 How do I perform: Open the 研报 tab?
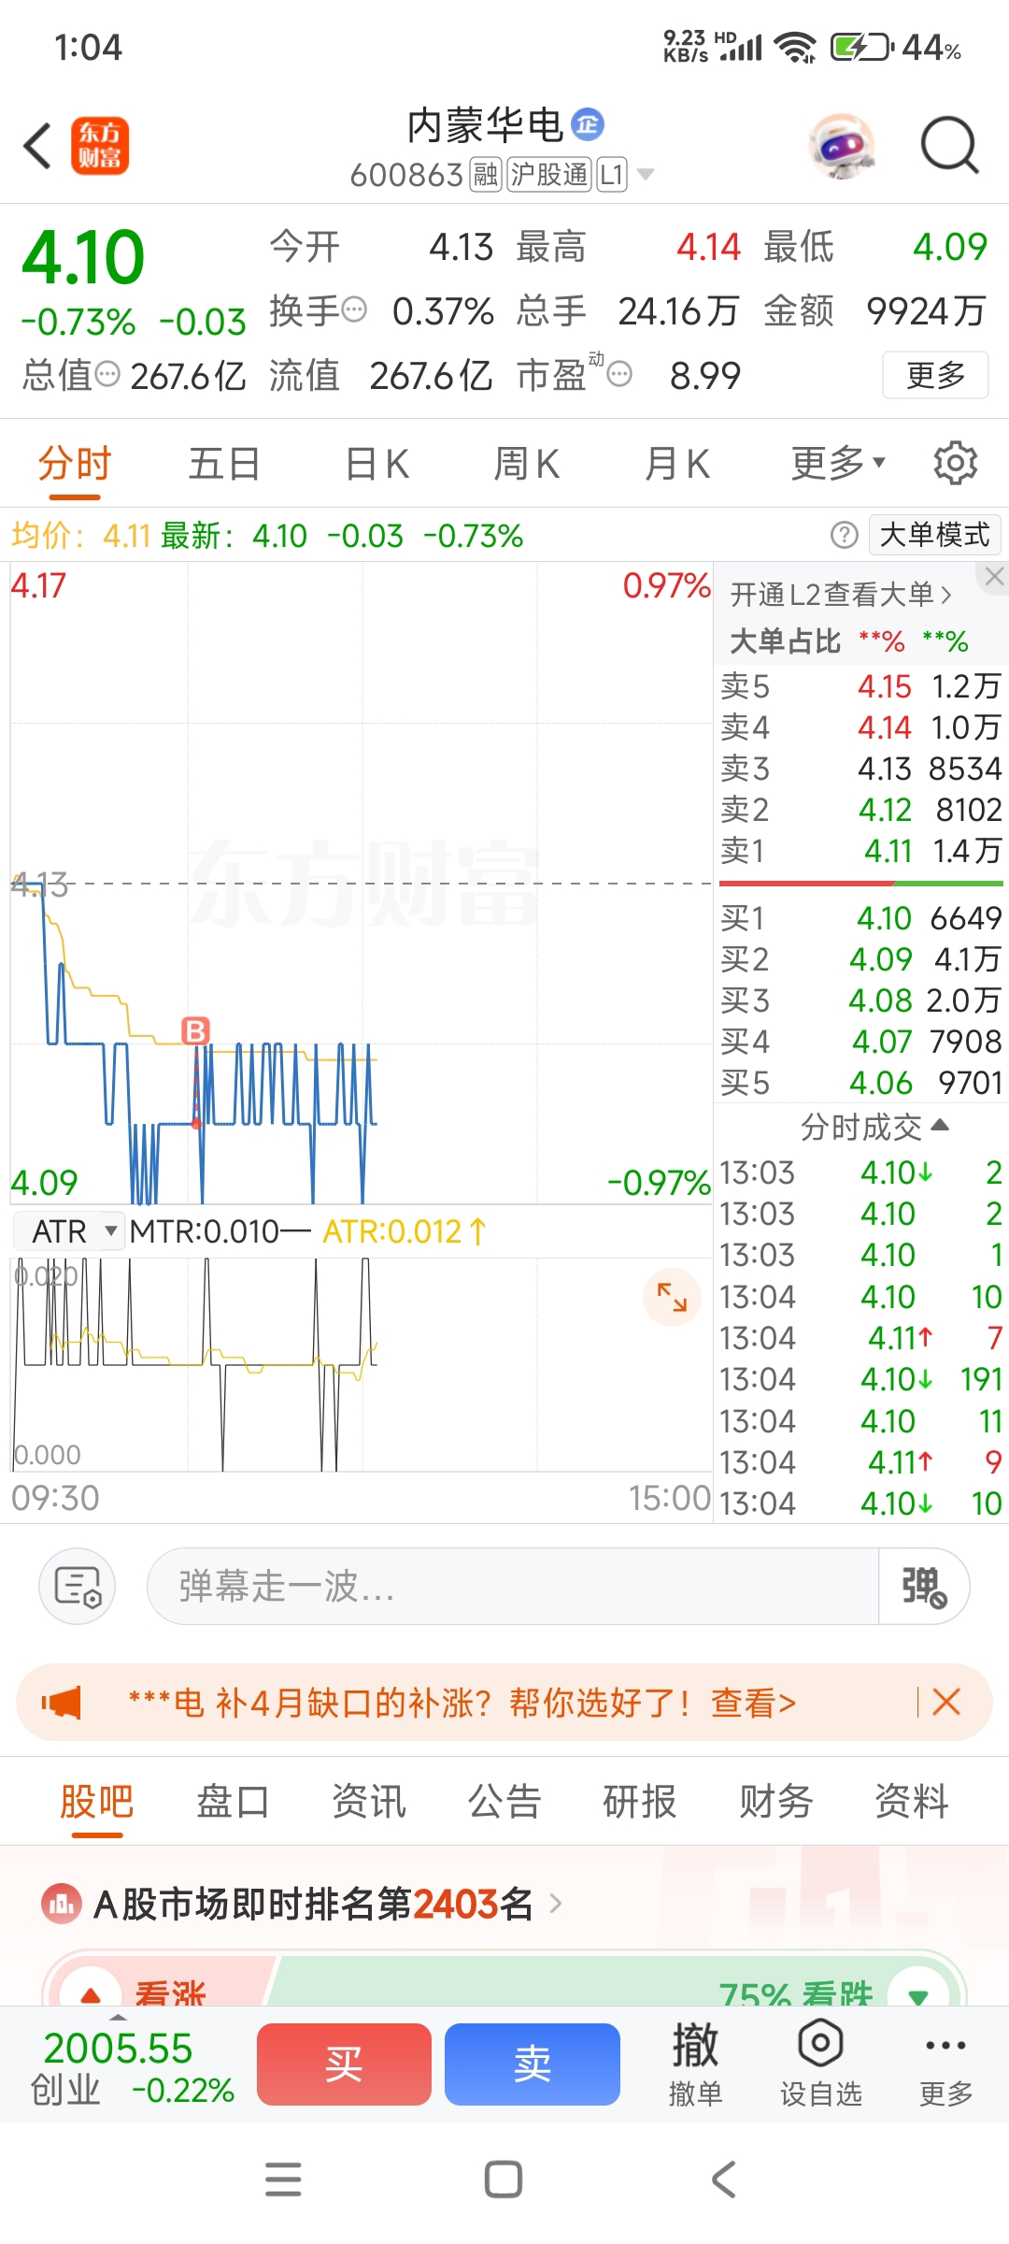[x=640, y=1801]
